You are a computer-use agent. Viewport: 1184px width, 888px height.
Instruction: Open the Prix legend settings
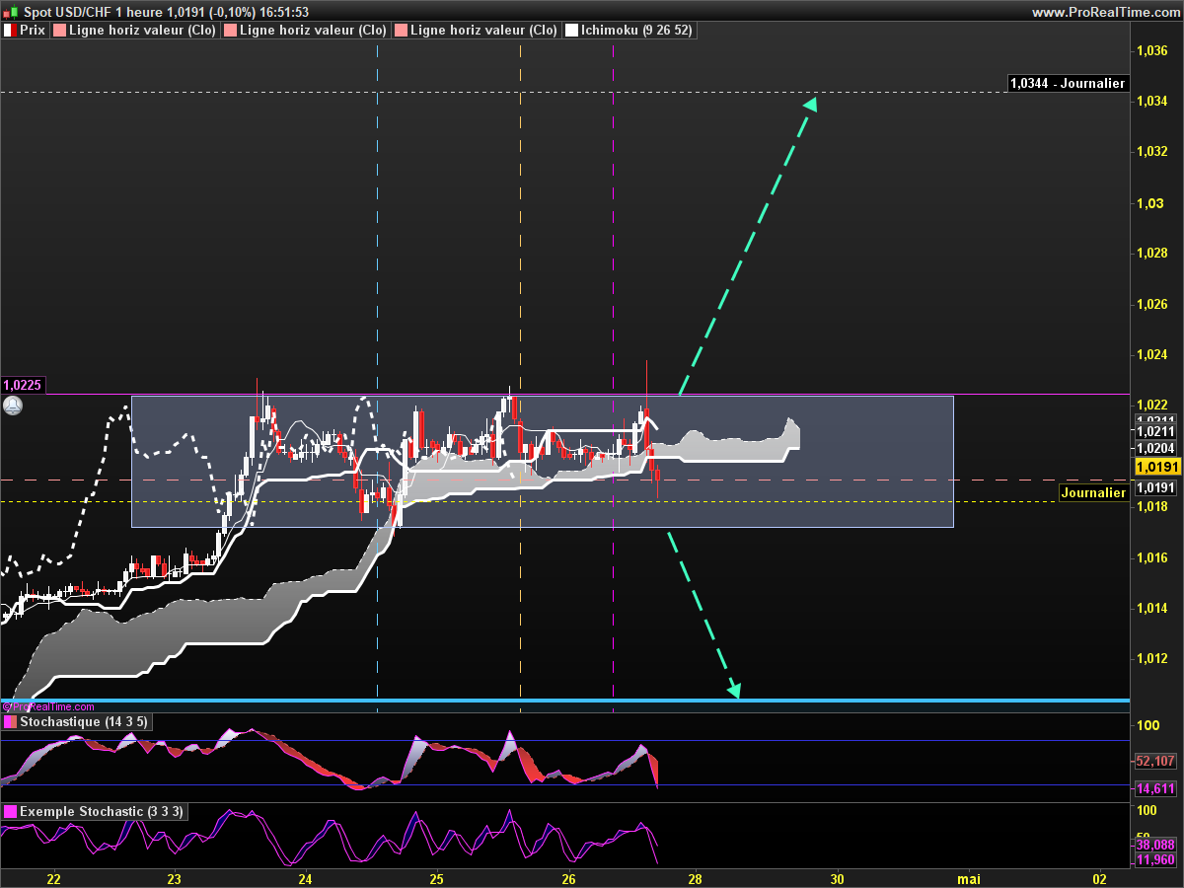click(x=25, y=31)
